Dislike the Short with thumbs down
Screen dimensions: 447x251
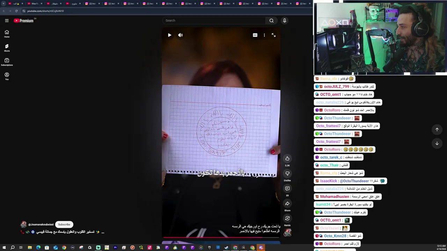(x=287, y=174)
